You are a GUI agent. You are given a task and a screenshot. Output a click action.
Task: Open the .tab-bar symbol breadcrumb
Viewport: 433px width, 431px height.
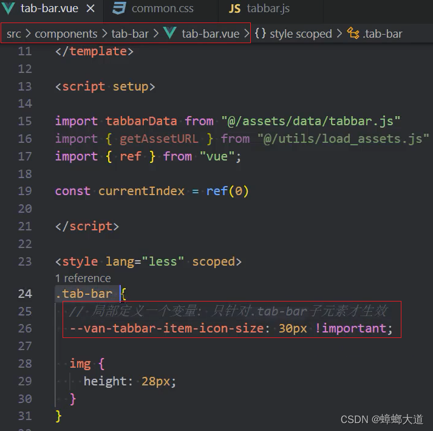[x=383, y=34]
